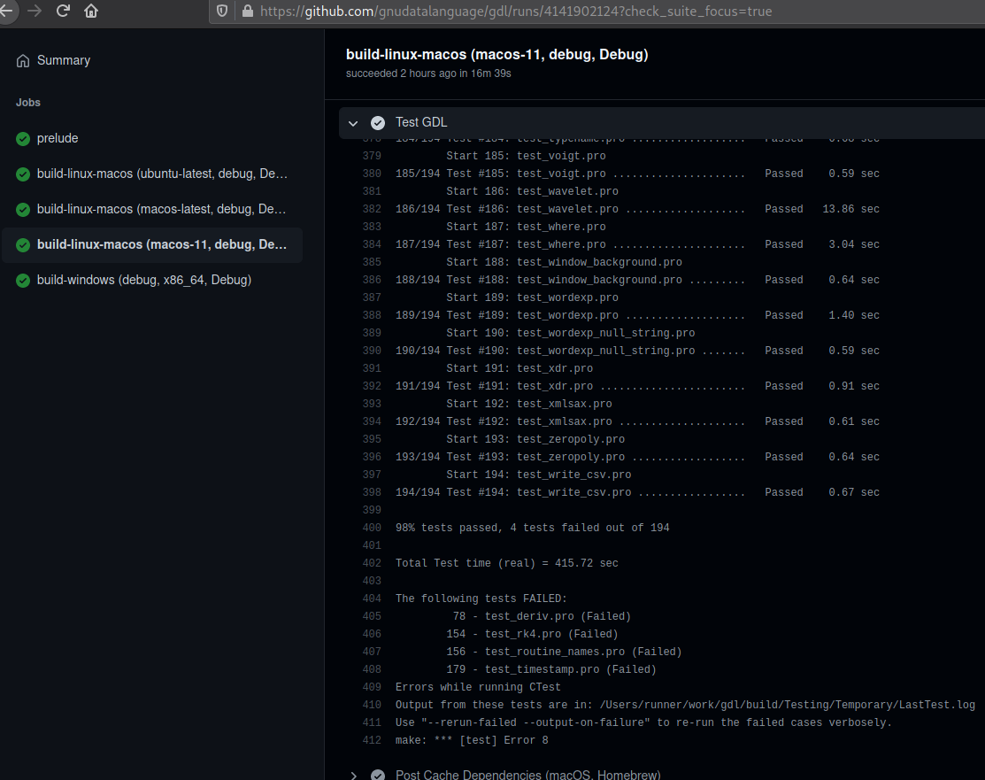This screenshot has width=985, height=780.
Task: Click the LastTest.log output path line
Action: pos(685,706)
